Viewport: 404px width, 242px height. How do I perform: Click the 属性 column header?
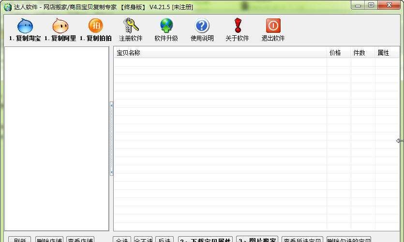coord(387,53)
